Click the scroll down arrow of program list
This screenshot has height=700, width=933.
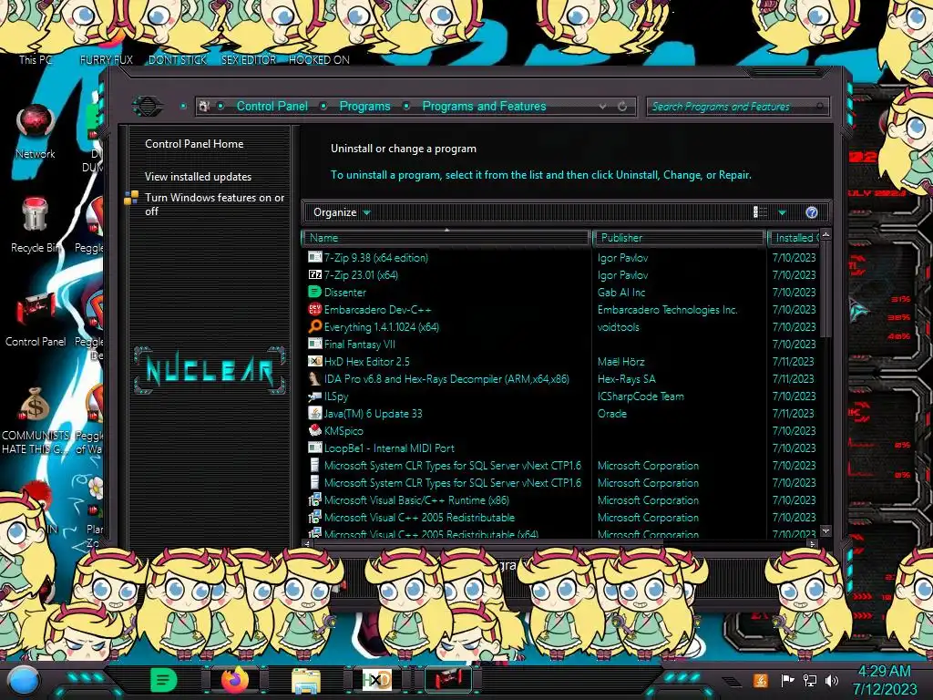(x=825, y=530)
